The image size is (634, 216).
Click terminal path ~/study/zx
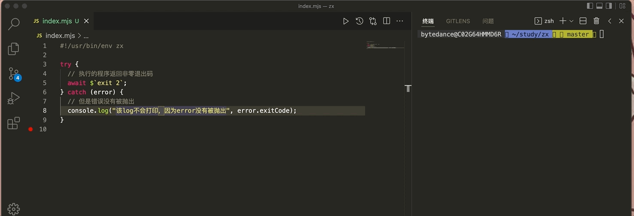(530, 34)
